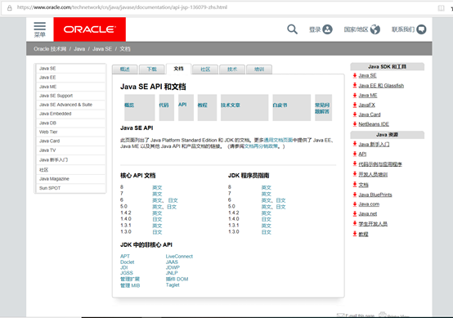
Task: Open the JAAS link
Action: 172,262
